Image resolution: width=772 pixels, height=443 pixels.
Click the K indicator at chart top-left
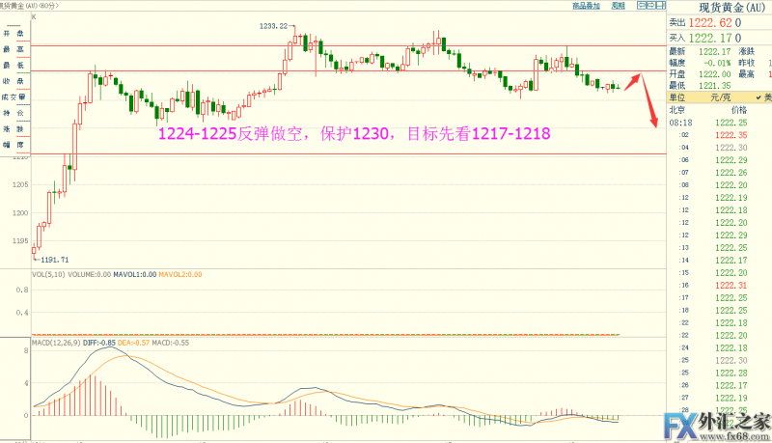pyautogui.click(x=34, y=17)
